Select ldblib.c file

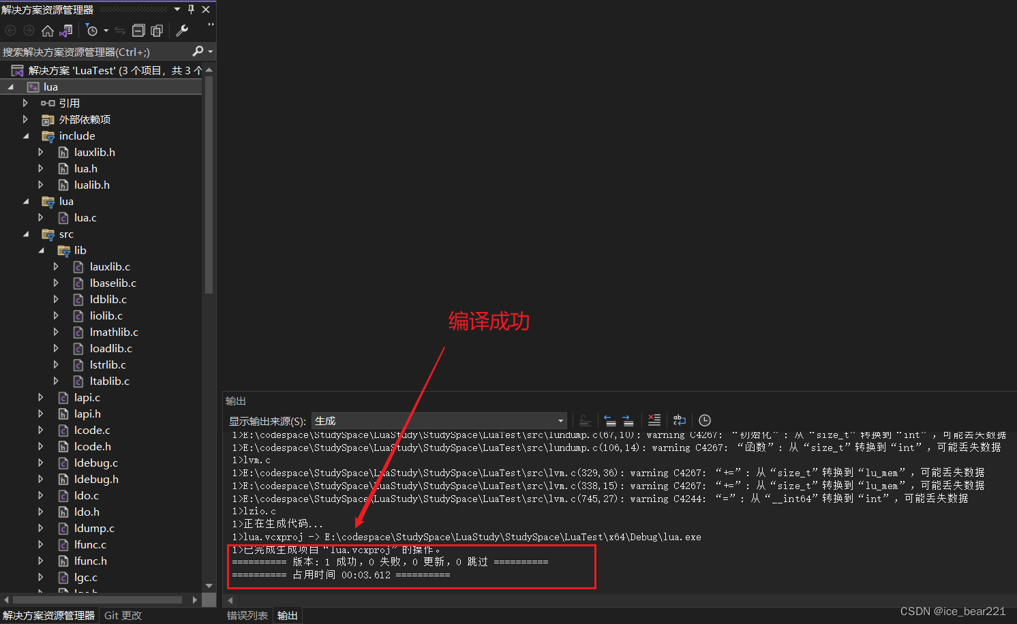pyautogui.click(x=108, y=300)
